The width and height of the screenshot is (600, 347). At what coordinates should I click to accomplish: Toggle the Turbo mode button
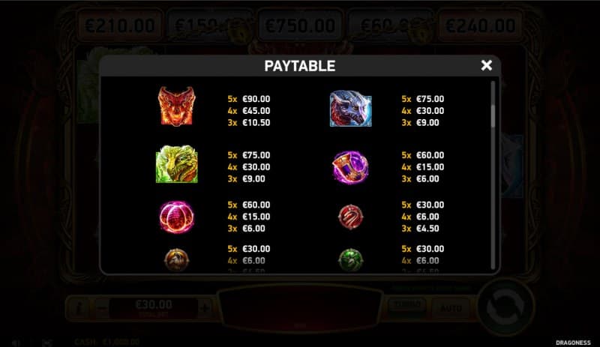[407, 306]
